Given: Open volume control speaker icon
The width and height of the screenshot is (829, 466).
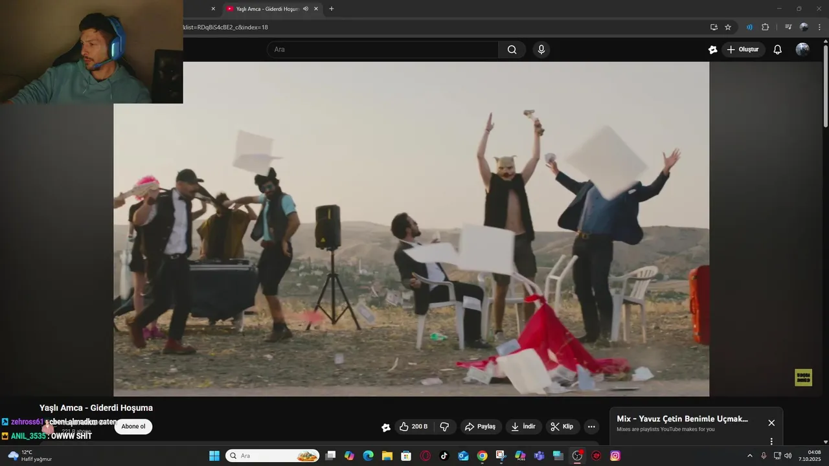Looking at the screenshot, I should tap(788, 456).
